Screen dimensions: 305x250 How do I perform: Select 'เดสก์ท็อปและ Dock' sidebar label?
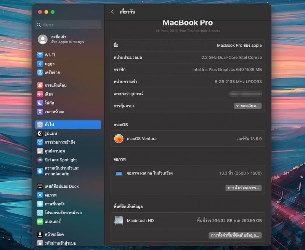(62, 187)
